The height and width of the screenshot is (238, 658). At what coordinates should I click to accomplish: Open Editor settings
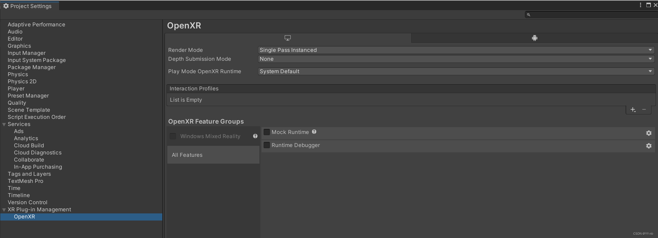(15, 39)
